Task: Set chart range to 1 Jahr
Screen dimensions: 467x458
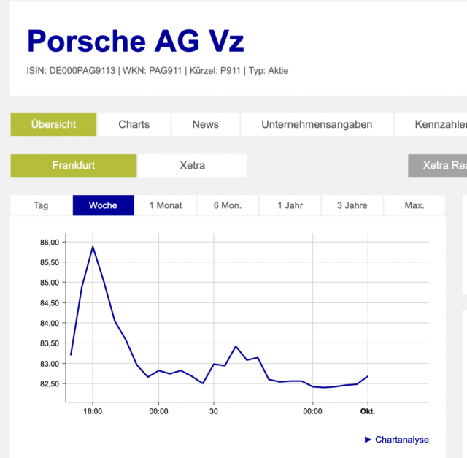Action: point(290,205)
